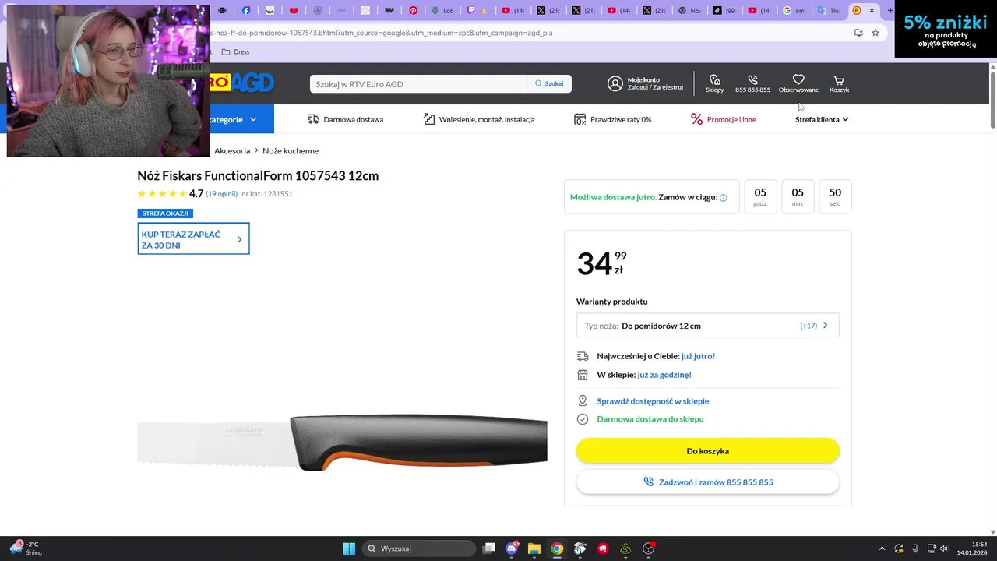Open the Typ noża variant selector
Viewport: 997px width, 561px height.
pos(707,326)
